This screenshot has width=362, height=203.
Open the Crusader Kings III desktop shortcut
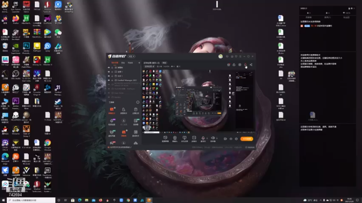pyautogui.click(x=37, y=90)
